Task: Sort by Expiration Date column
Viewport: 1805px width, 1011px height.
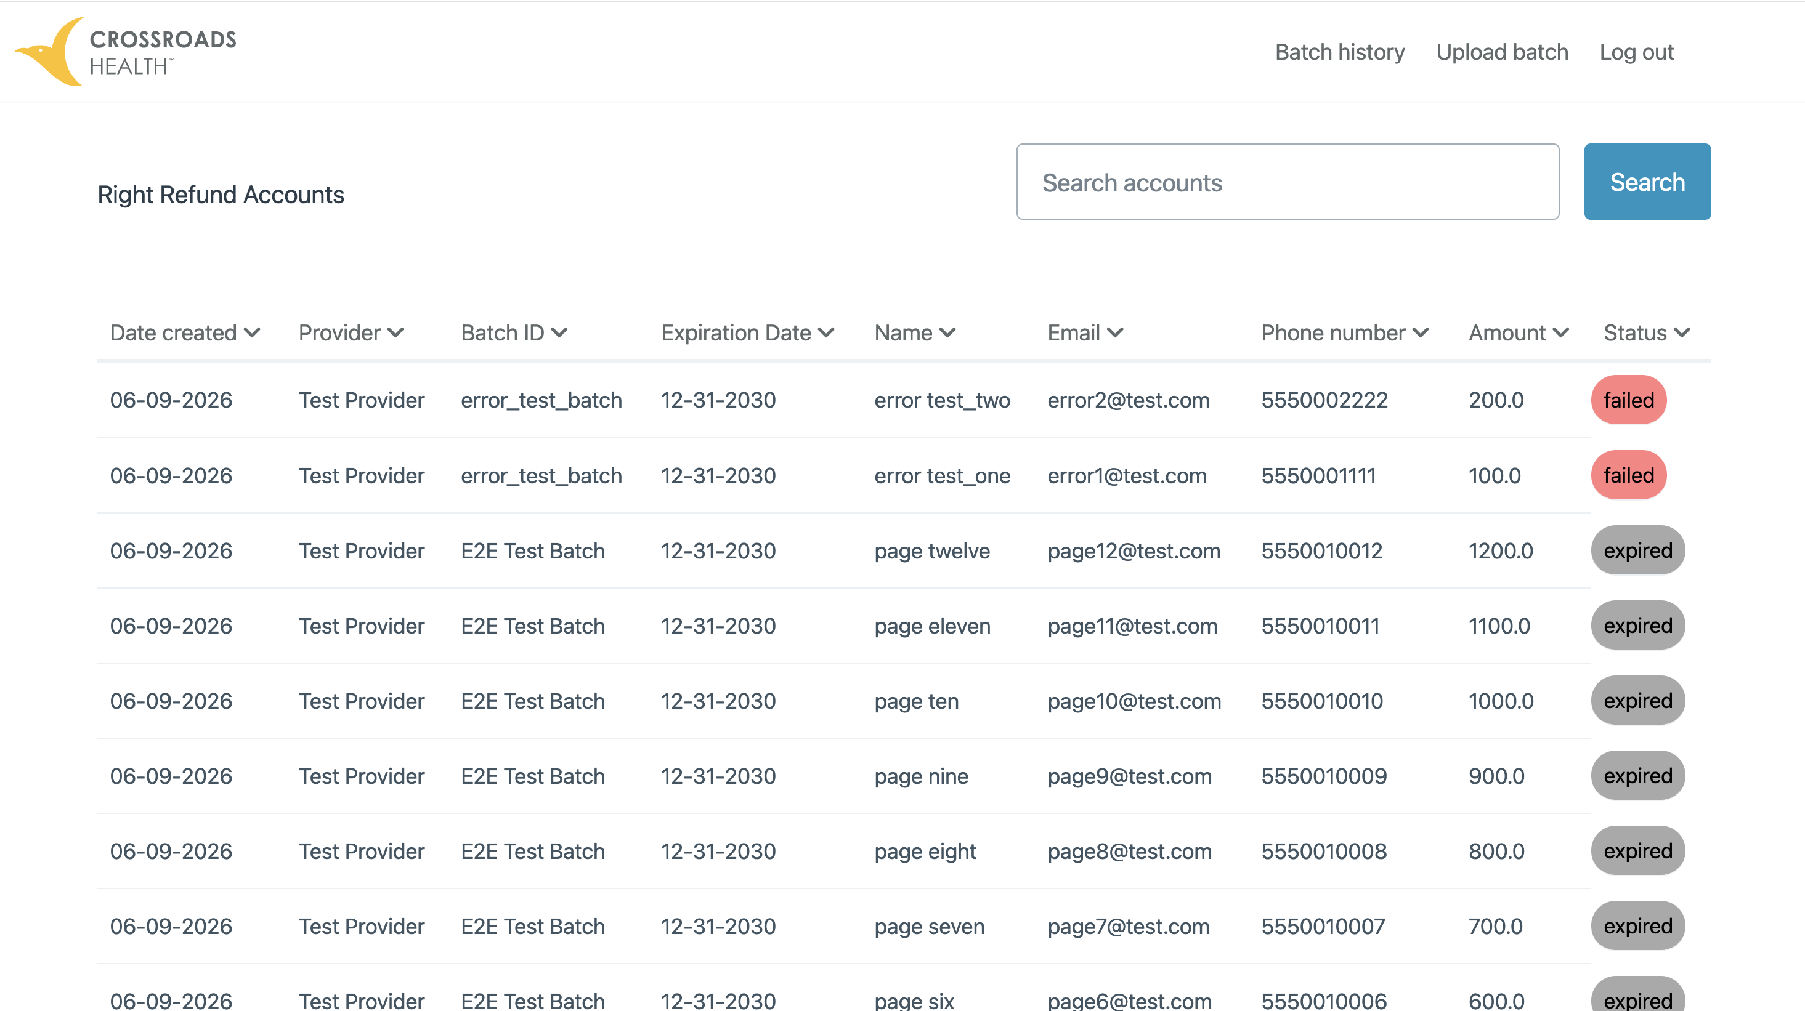Action: (x=748, y=332)
